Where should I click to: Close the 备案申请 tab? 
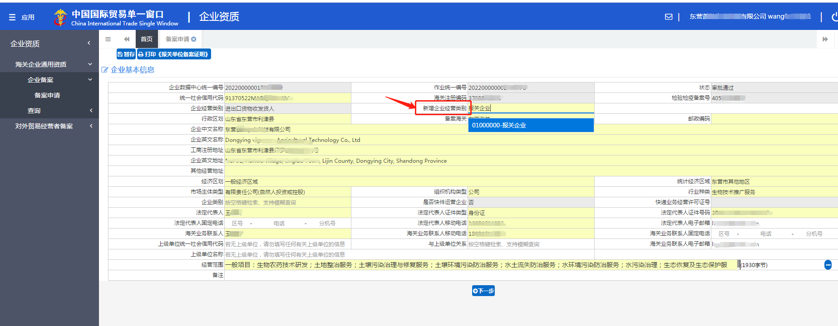click(x=194, y=39)
